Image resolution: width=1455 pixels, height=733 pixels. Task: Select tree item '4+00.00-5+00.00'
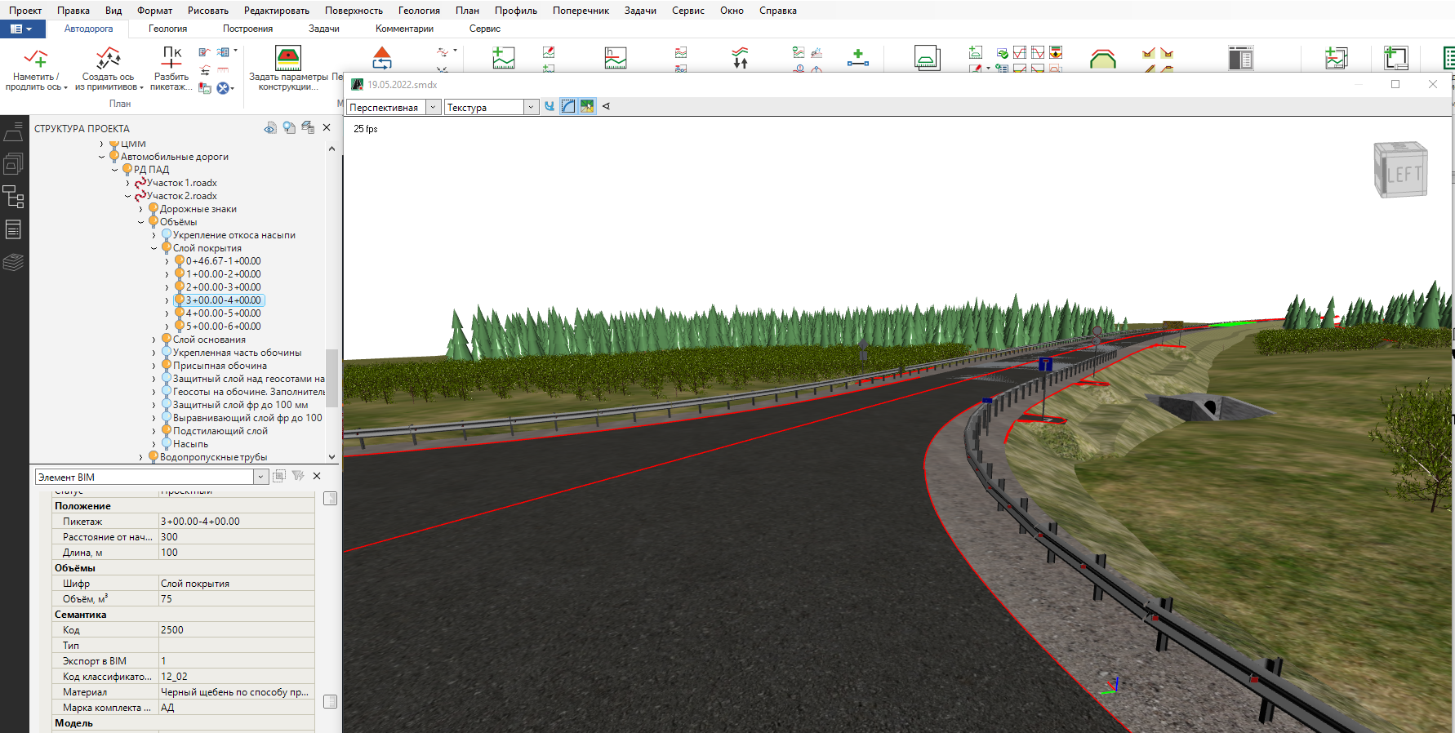pyautogui.click(x=223, y=313)
